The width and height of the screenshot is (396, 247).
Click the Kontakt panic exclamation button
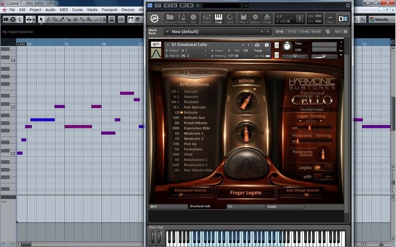click(300, 19)
